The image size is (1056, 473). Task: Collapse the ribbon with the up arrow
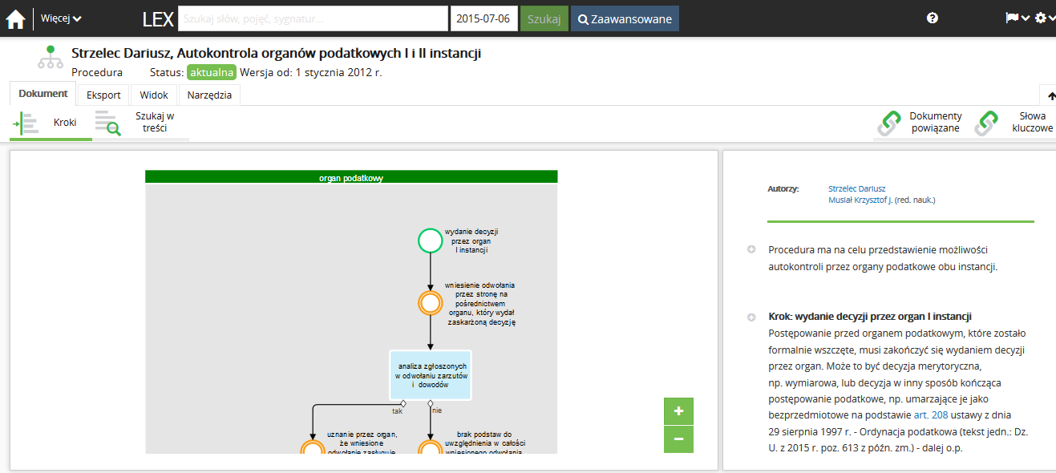1050,95
